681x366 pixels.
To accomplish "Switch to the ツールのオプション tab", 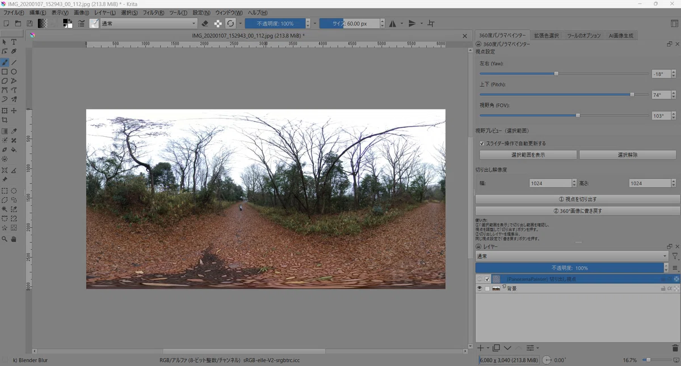I will 584,35.
